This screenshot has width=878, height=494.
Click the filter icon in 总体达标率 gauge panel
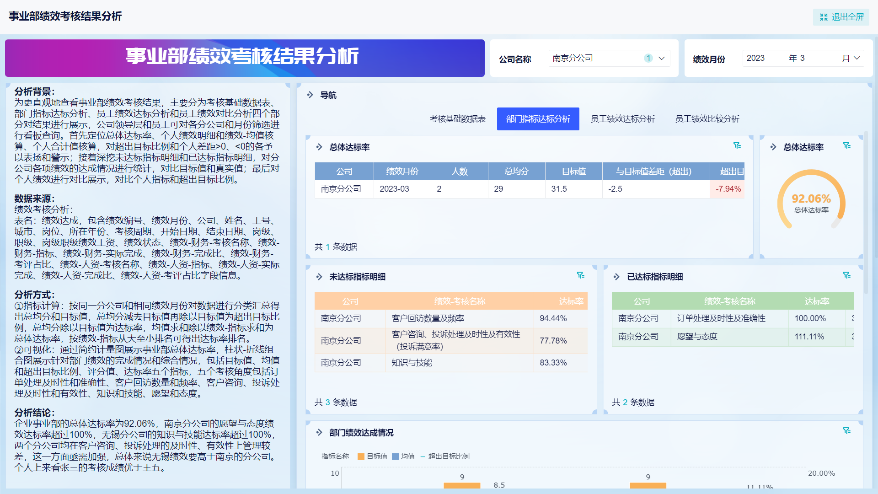(846, 145)
